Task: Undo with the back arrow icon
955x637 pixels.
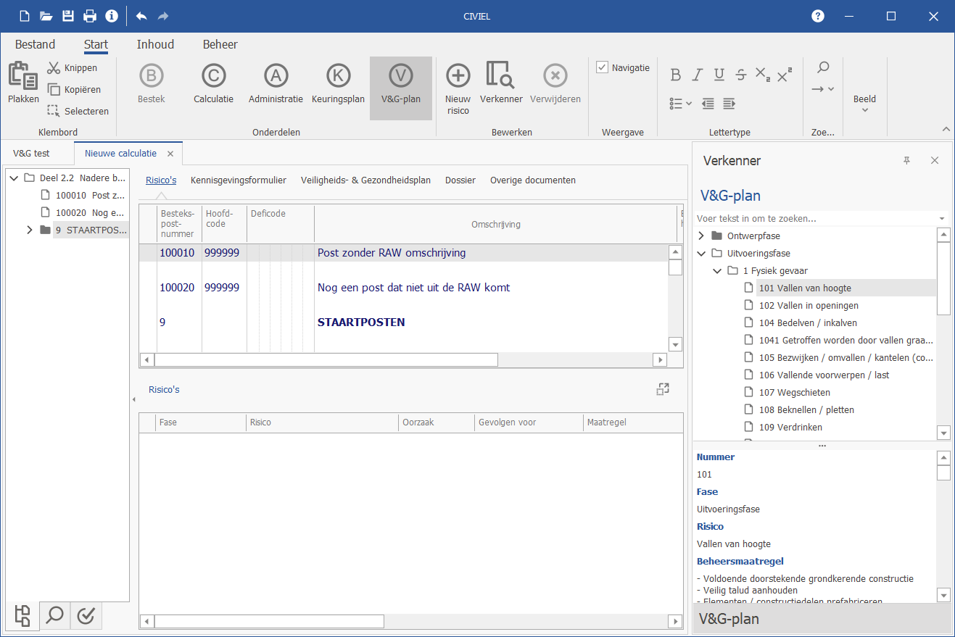Action: coord(141,16)
